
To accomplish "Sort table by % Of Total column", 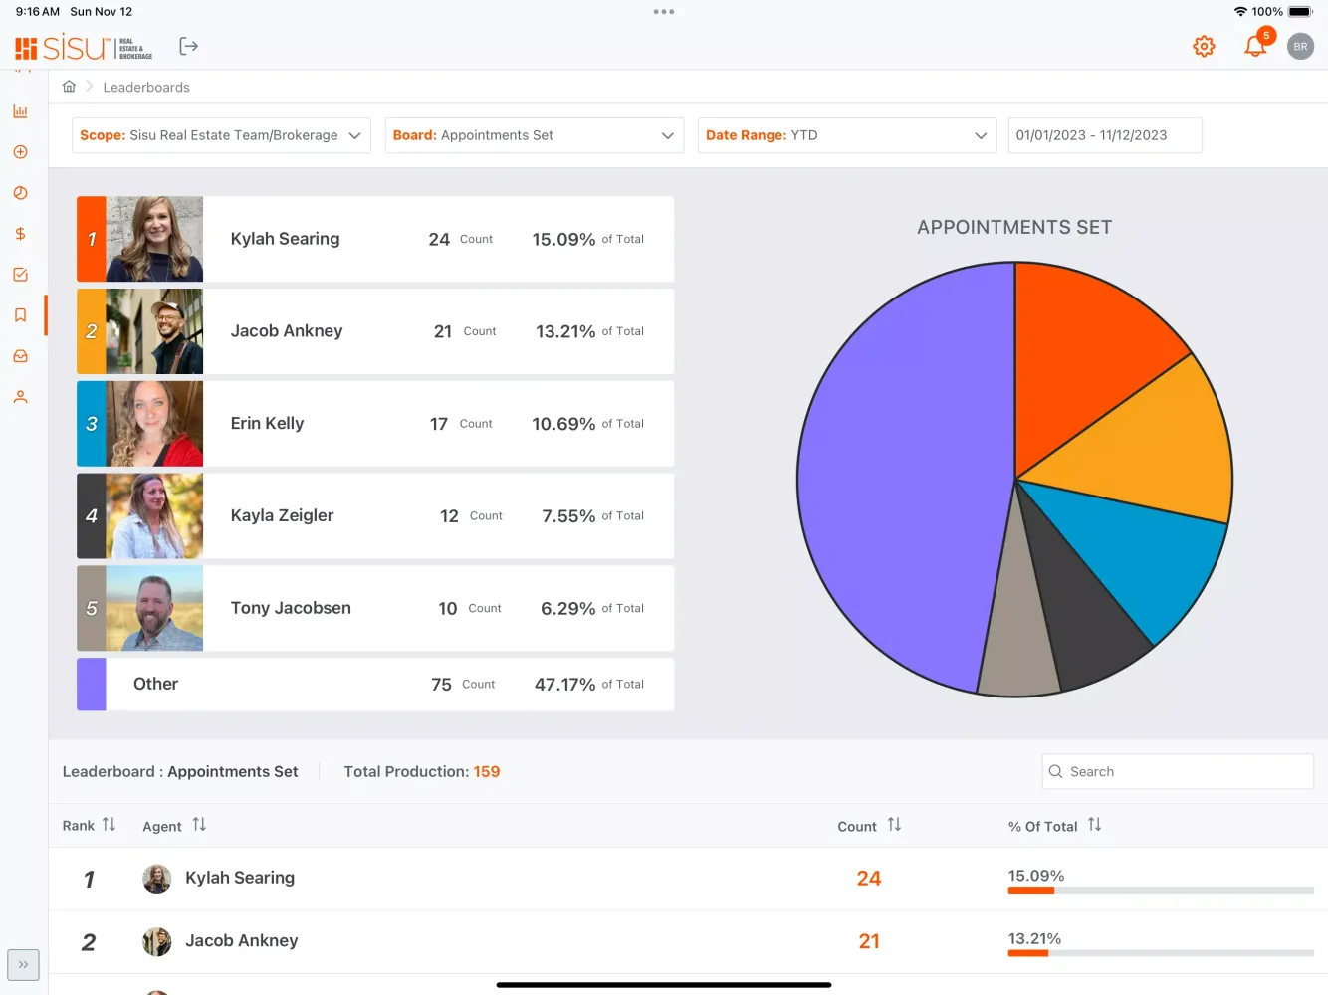I will click(x=1094, y=825).
